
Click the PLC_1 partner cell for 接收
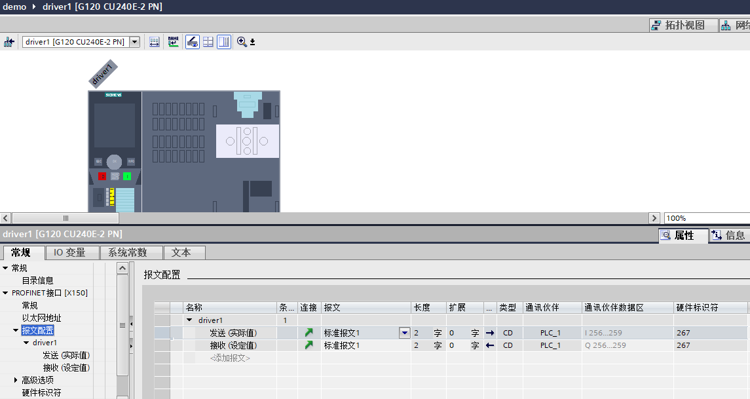pyautogui.click(x=552, y=345)
